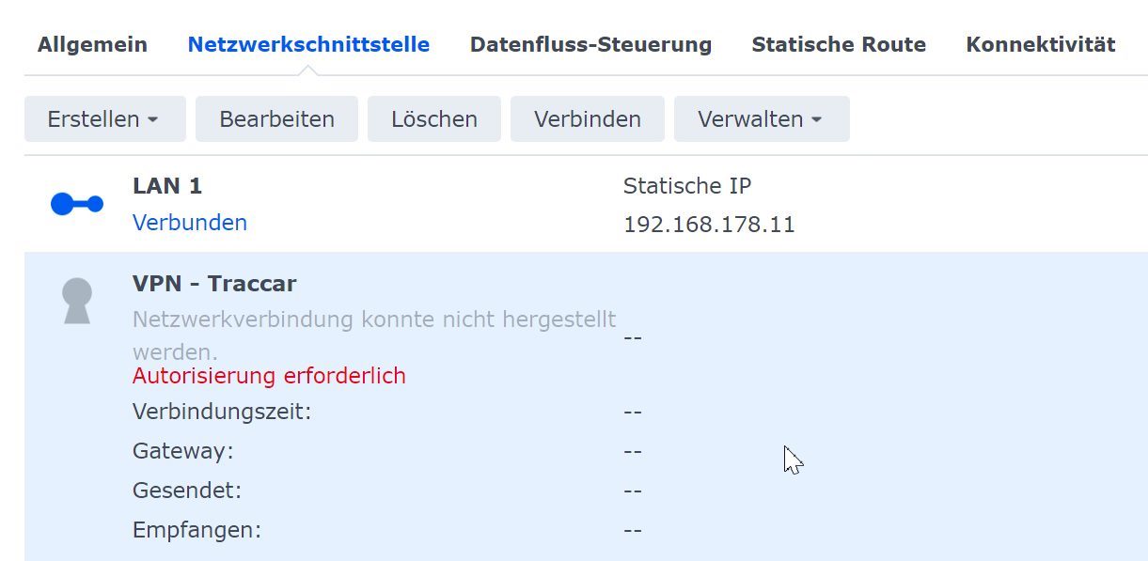Click the Gateway row in VPN details
The width and height of the screenshot is (1148, 561).
(x=182, y=451)
